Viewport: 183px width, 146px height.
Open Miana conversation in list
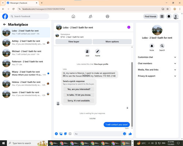click(26, 73)
